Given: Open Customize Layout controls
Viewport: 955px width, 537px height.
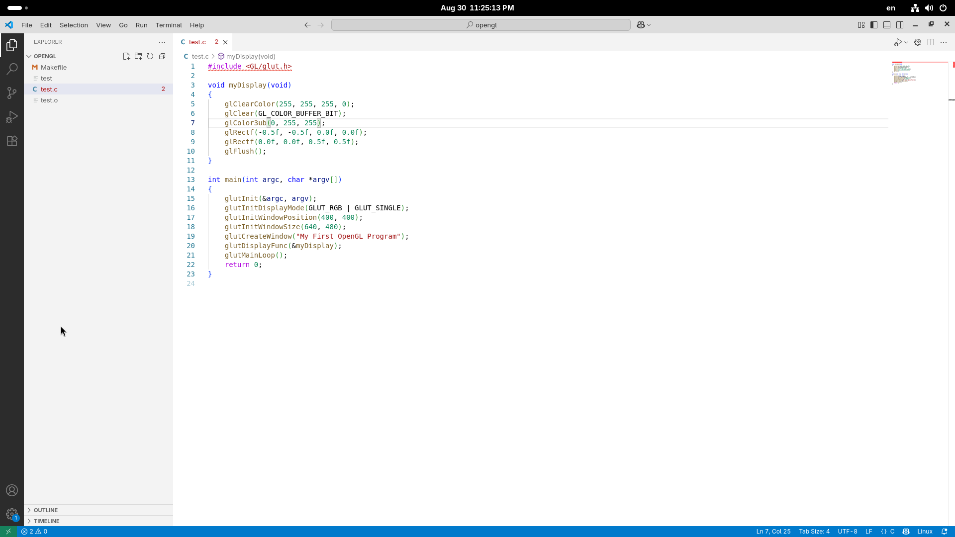Looking at the screenshot, I should pyautogui.click(x=861, y=25).
